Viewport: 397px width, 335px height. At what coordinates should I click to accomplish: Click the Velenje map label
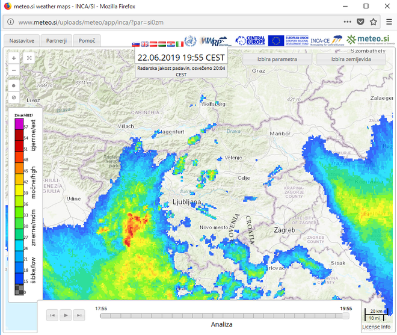[233, 158]
